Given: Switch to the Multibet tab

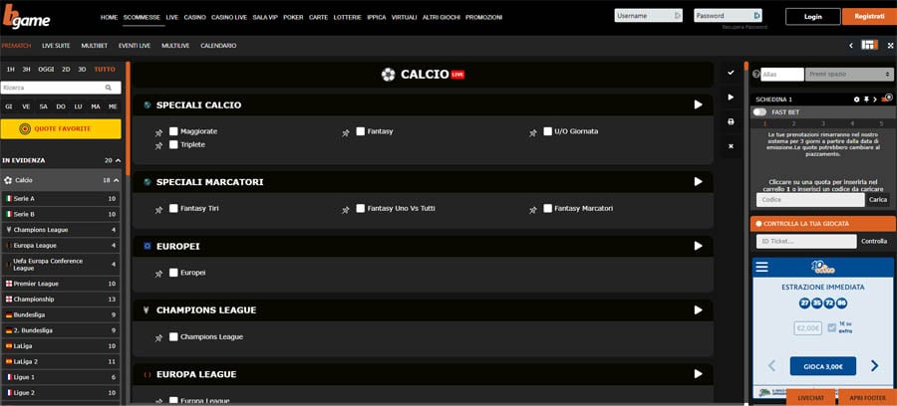Looking at the screenshot, I should (95, 45).
